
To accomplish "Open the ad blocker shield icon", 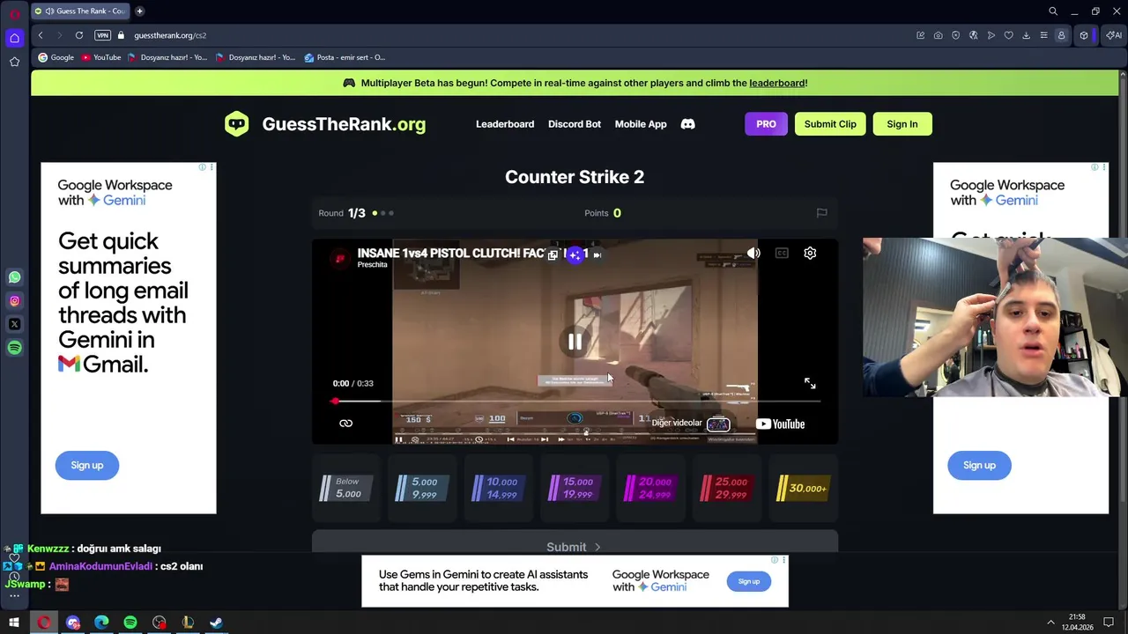I will pos(955,35).
